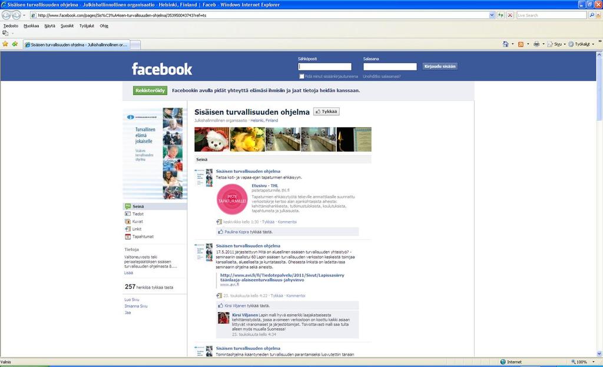Image resolution: width=603 pixels, height=367 pixels.
Task: Click the Linkit links icon in sidebar
Action: click(128, 229)
